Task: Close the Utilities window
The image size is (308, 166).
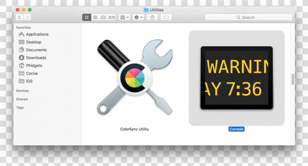Action: (x=18, y=10)
